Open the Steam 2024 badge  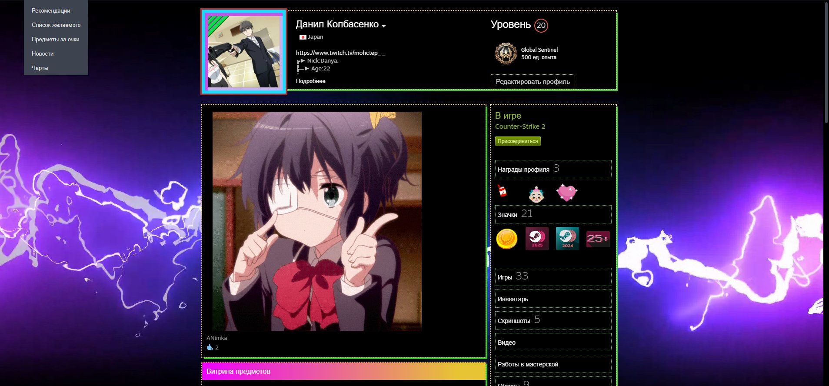click(x=567, y=239)
